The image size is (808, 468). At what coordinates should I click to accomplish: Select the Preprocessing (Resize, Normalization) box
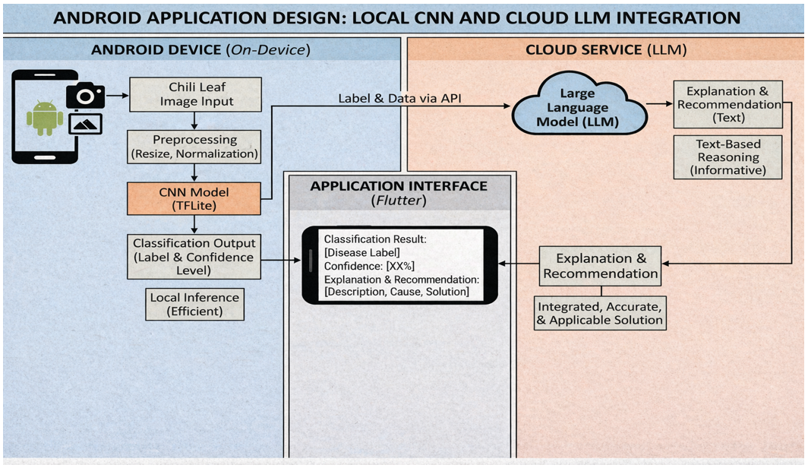coord(194,147)
